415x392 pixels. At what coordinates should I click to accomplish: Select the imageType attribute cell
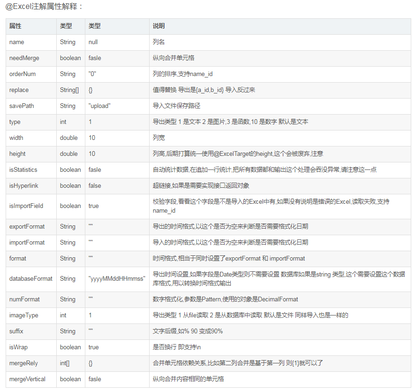pyautogui.click(x=22, y=315)
